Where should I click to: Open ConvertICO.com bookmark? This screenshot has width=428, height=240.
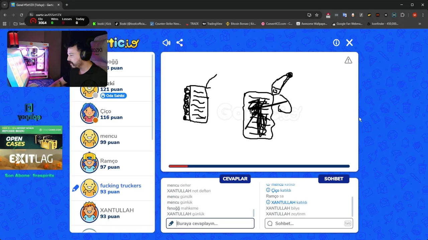click(277, 24)
